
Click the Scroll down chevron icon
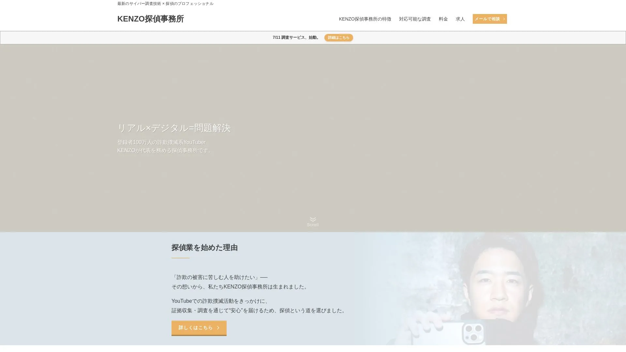point(313,219)
